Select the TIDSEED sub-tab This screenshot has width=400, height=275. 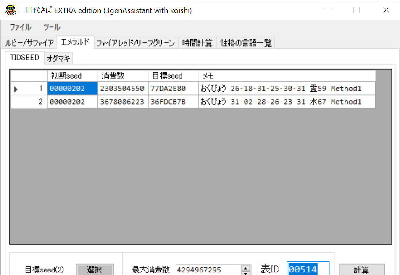pyautogui.click(x=24, y=58)
